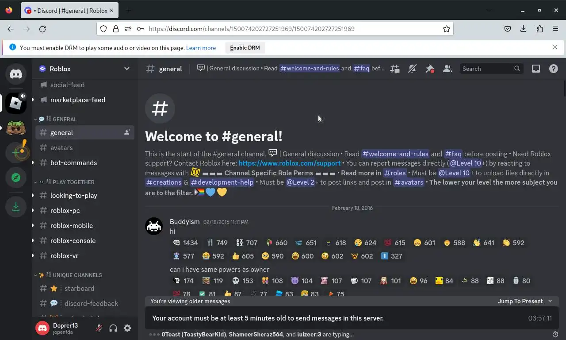The width and height of the screenshot is (566, 340).
Task: Toggle skull reaction with 153
Action: coord(242,281)
